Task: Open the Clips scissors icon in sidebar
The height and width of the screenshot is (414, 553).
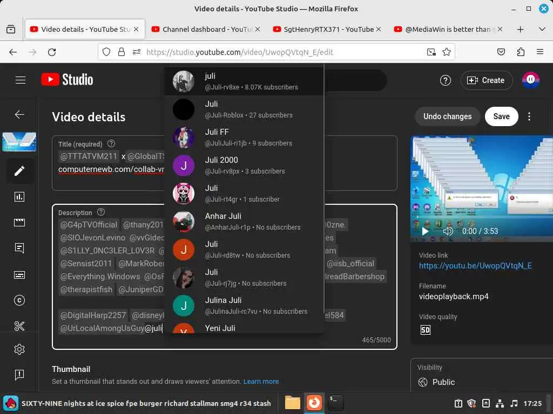Action: pos(19,326)
